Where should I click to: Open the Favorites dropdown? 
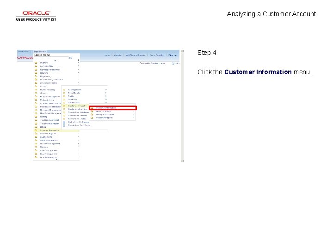pyautogui.click(x=24, y=52)
